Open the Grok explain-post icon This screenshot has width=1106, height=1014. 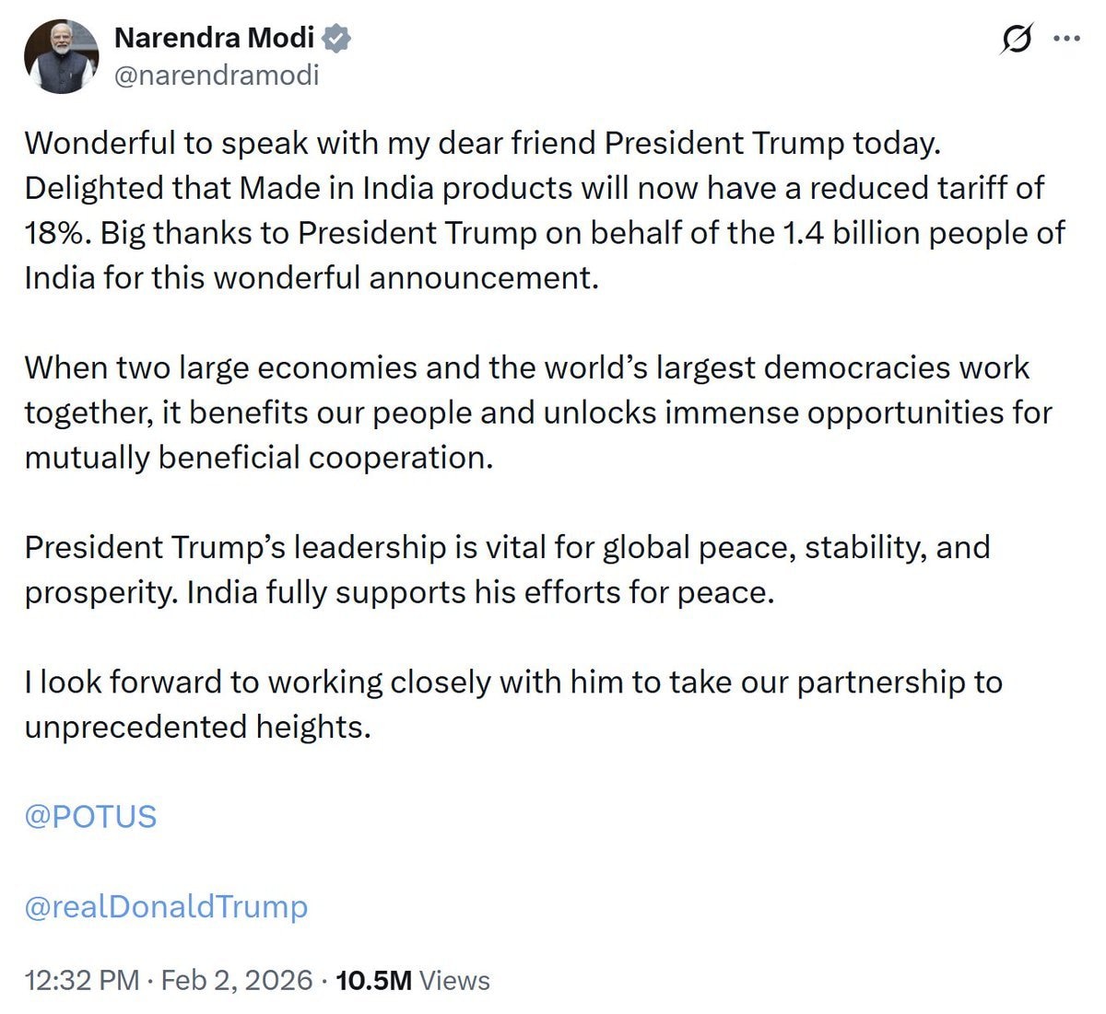1016,40
